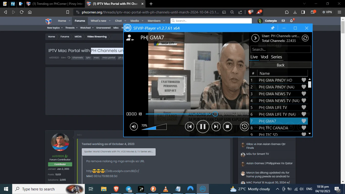This screenshot has width=345, height=194.
Task: Open Brave Shields icon
Action: (250, 12)
